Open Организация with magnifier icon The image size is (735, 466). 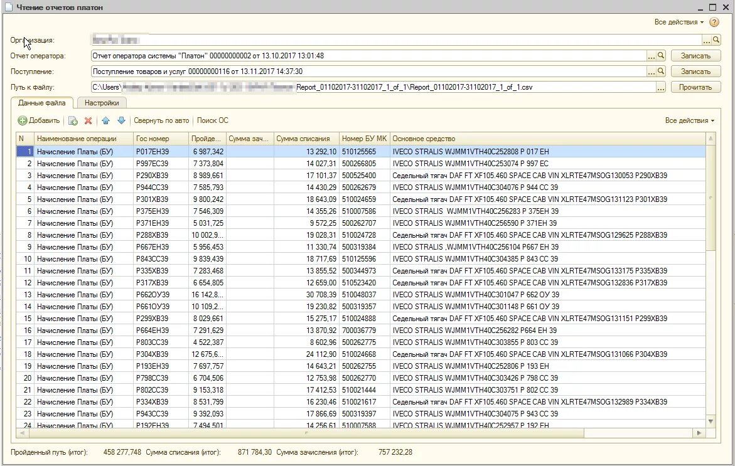[x=716, y=40]
